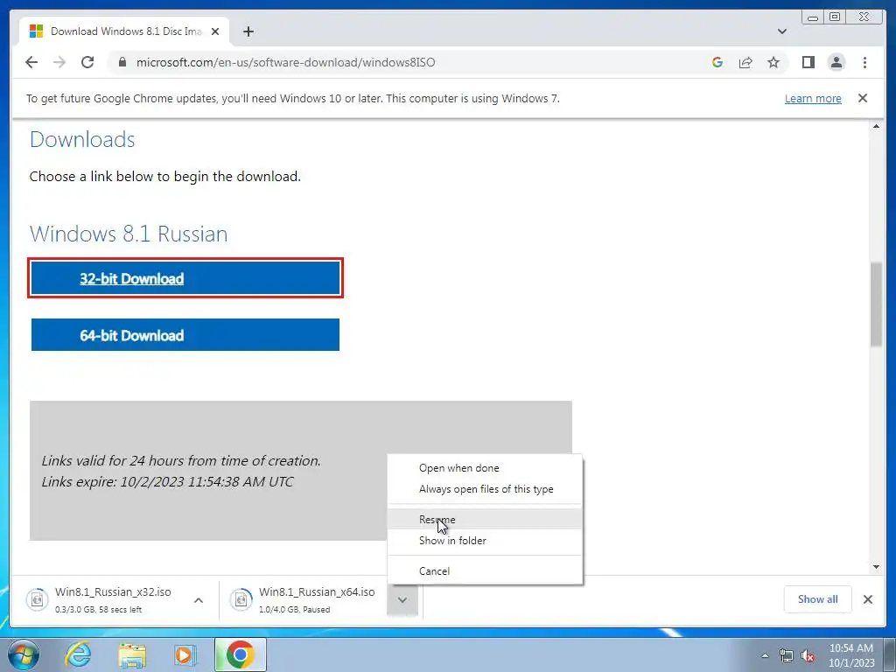This screenshot has height=672, width=896.
Task: Open a new tab with the plus button
Action: point(248,31)
